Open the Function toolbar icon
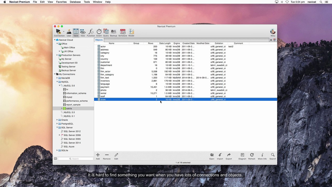 (91, 33)
